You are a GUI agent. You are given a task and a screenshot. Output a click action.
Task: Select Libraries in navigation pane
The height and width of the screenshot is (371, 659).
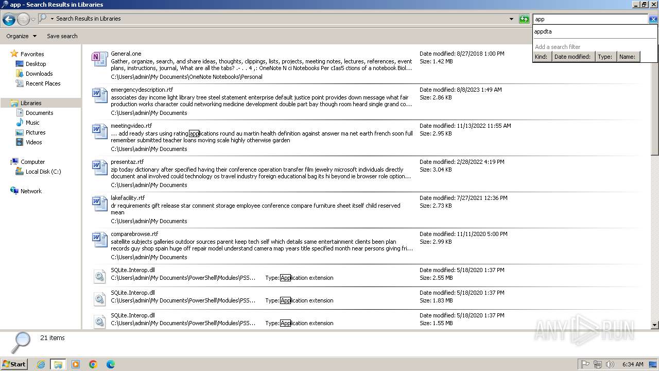pyautogui.click(x=31, y=103)
